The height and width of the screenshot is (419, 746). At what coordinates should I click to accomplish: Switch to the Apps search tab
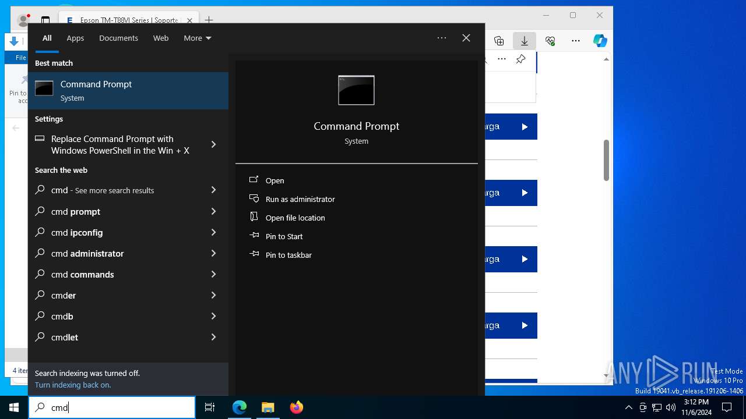point(75,38)
